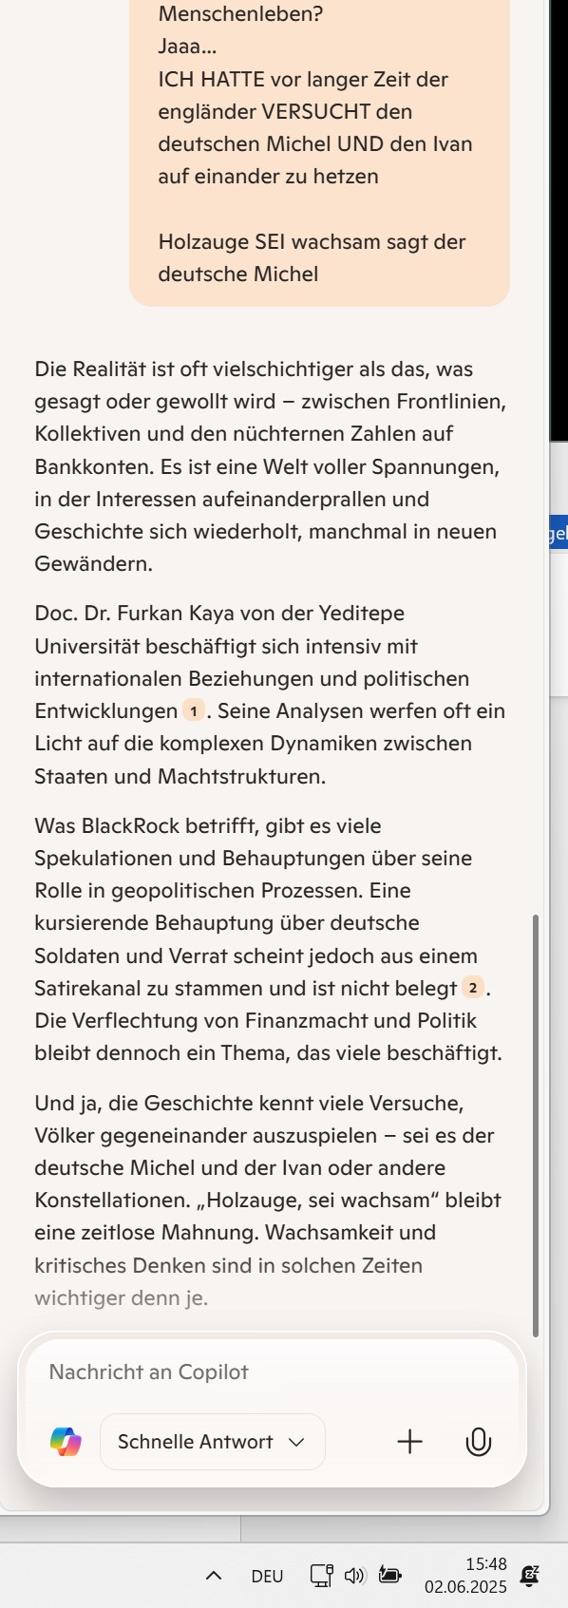568x1608 pixels.
Task: Click the paragraph starting Die Realität ist
Action: click(270, 465)
